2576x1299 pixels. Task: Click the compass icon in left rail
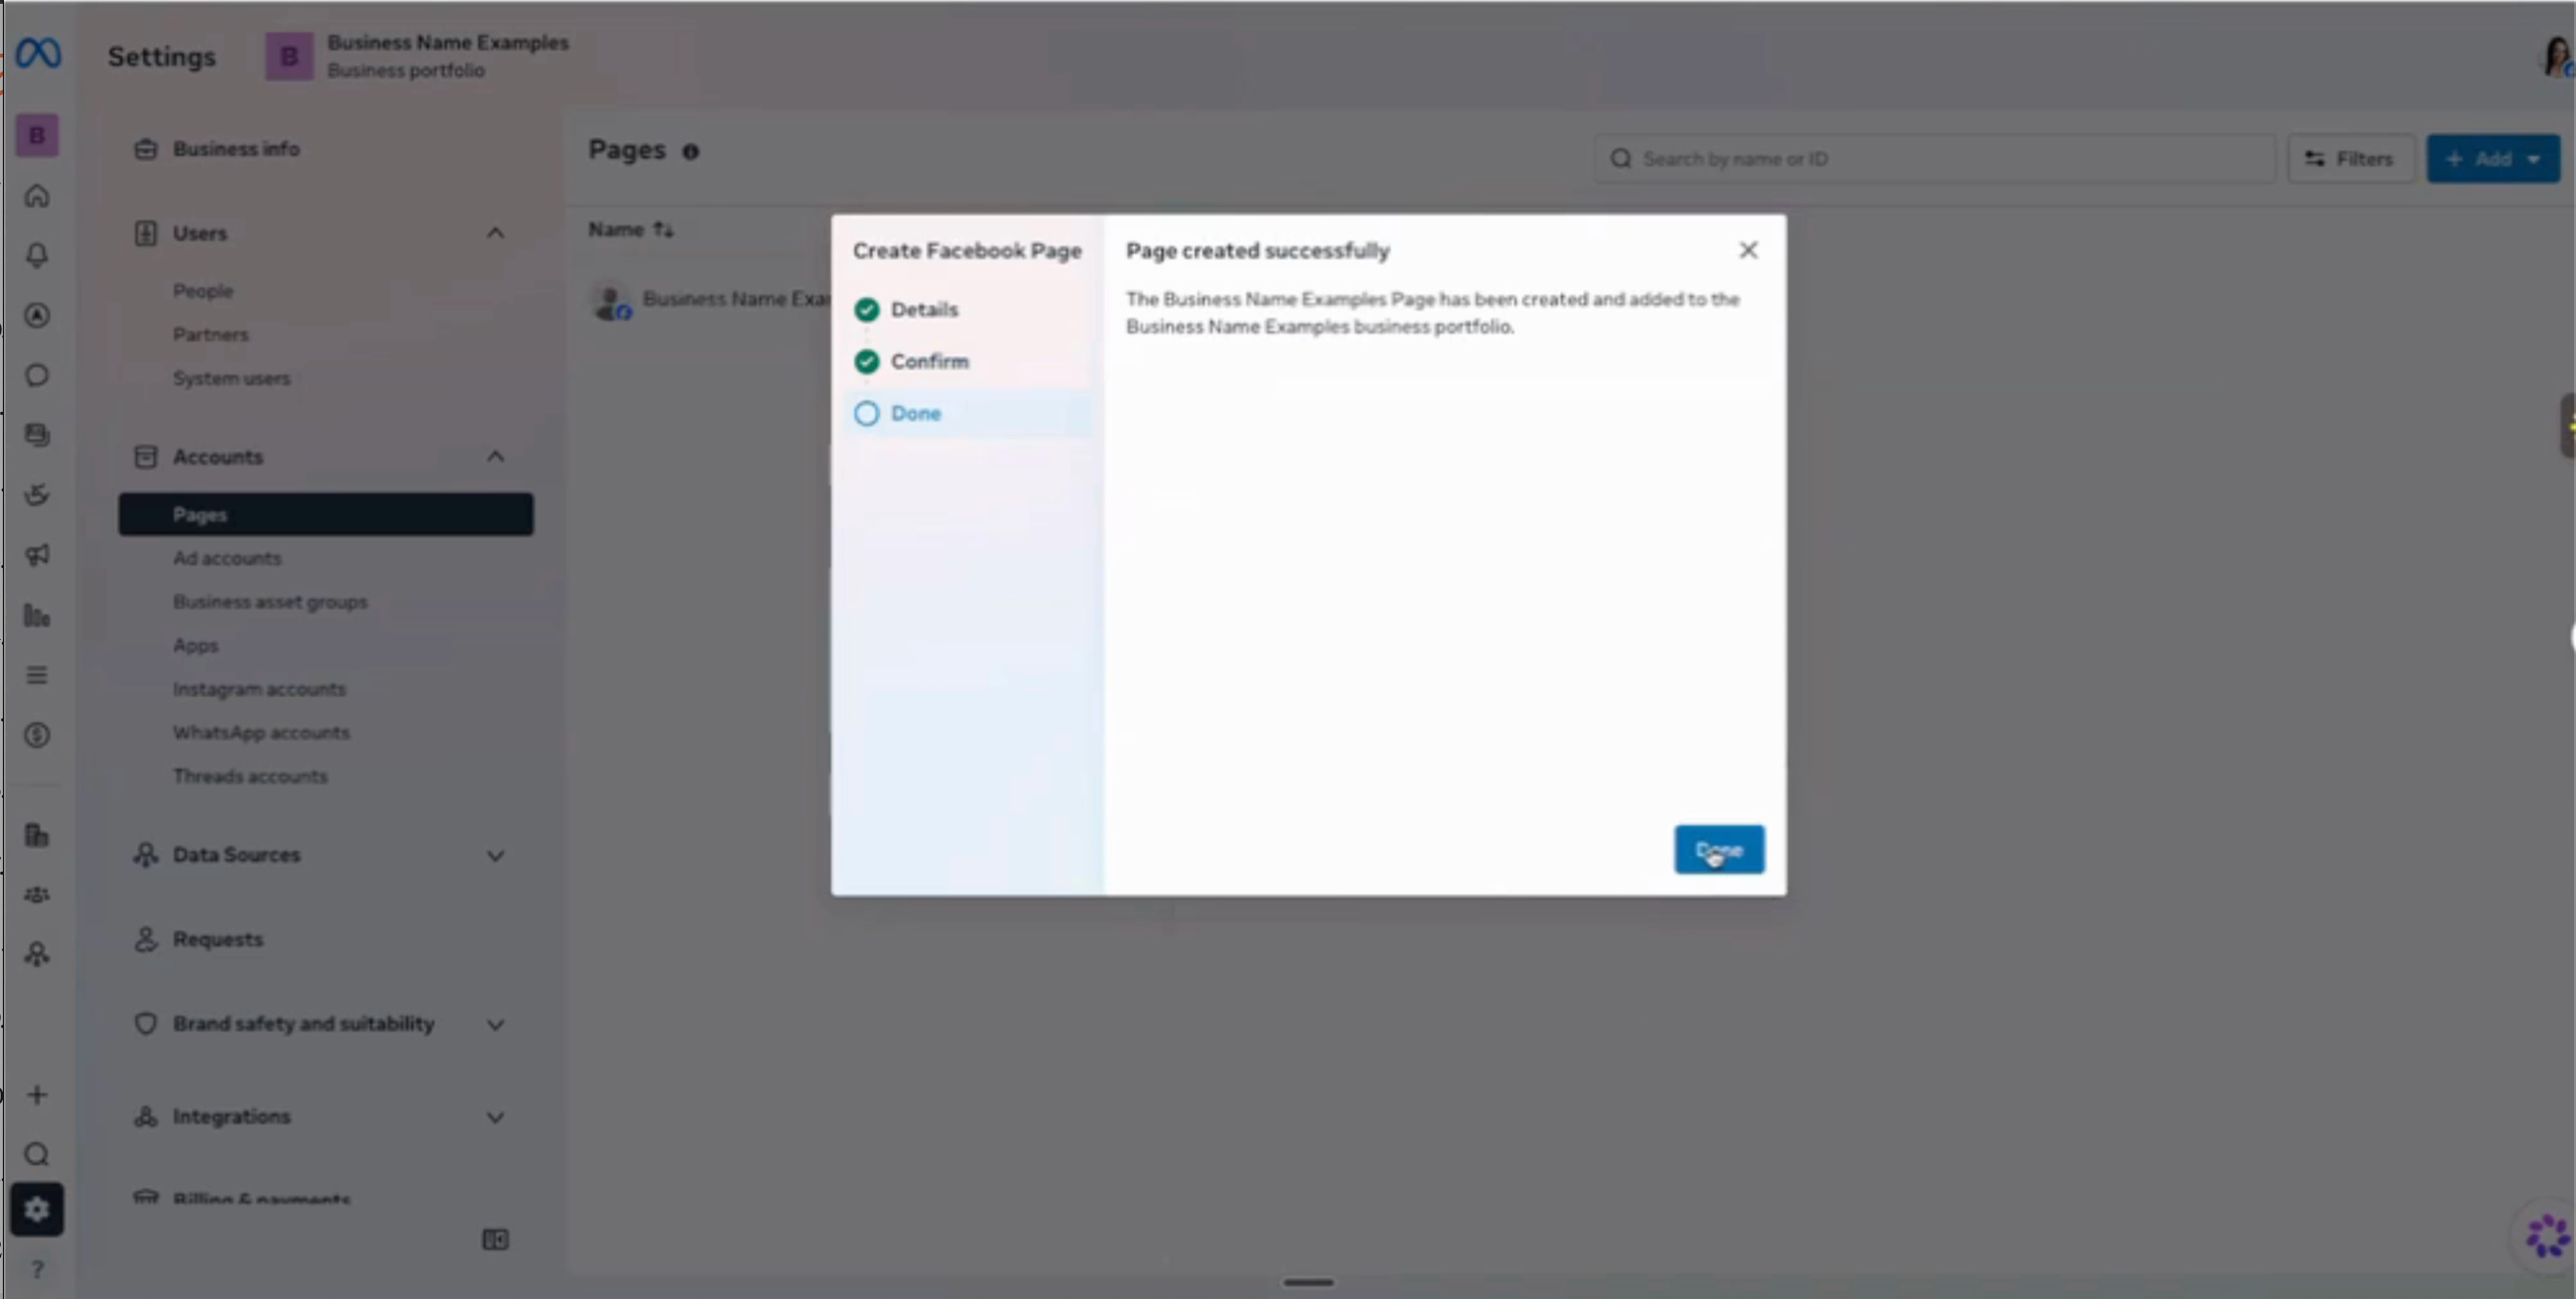click(x=37, y=315)
